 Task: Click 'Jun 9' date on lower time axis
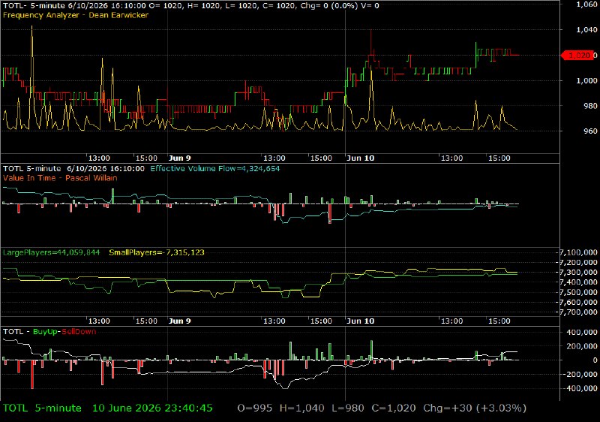point(179,321)
